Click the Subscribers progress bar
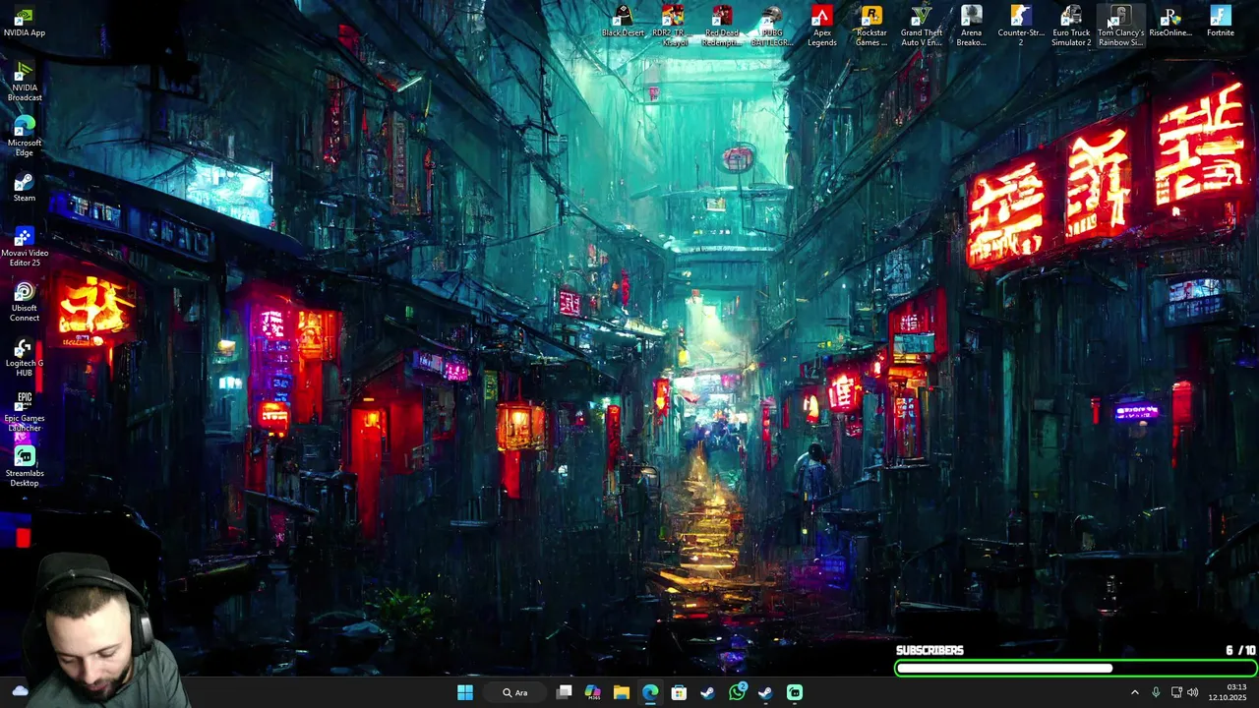 1076,669
